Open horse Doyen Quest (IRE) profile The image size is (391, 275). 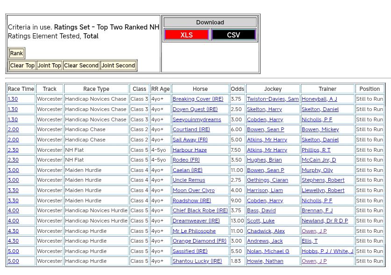195,110
